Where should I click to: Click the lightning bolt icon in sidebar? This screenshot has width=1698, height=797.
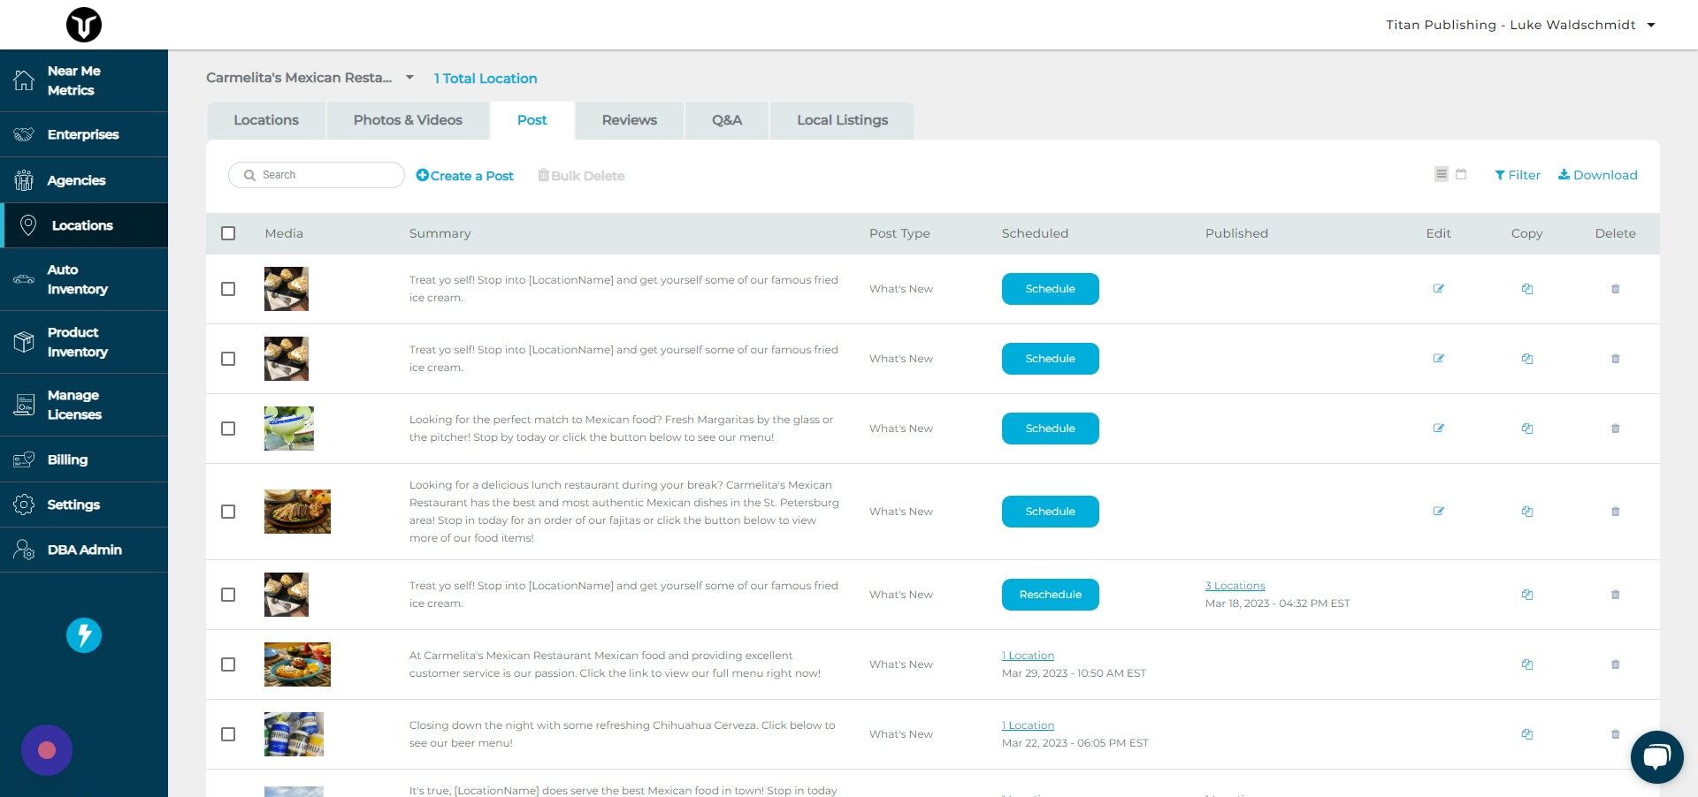(x=84, y=634)
